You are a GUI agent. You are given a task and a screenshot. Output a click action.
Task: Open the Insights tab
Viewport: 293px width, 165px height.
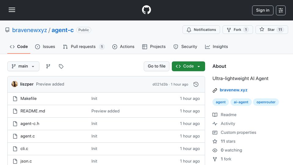pos(216,46)
